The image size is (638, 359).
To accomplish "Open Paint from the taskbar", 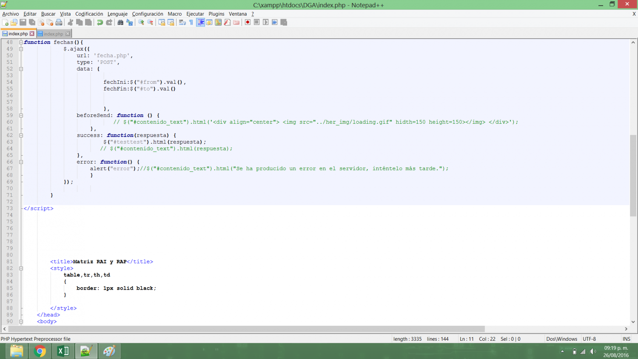I will (x=109, y=351).
